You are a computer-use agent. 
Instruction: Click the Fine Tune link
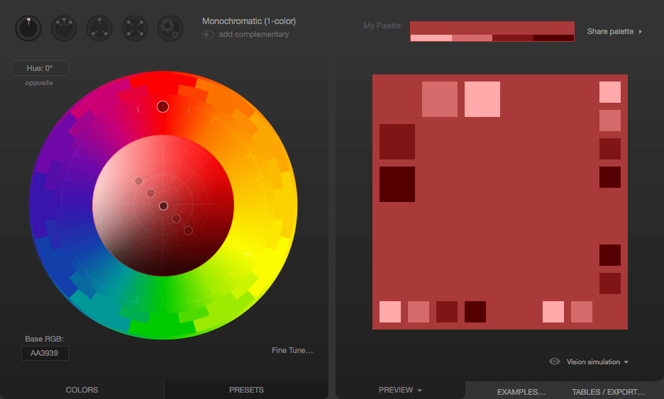(x=292, y=350)
